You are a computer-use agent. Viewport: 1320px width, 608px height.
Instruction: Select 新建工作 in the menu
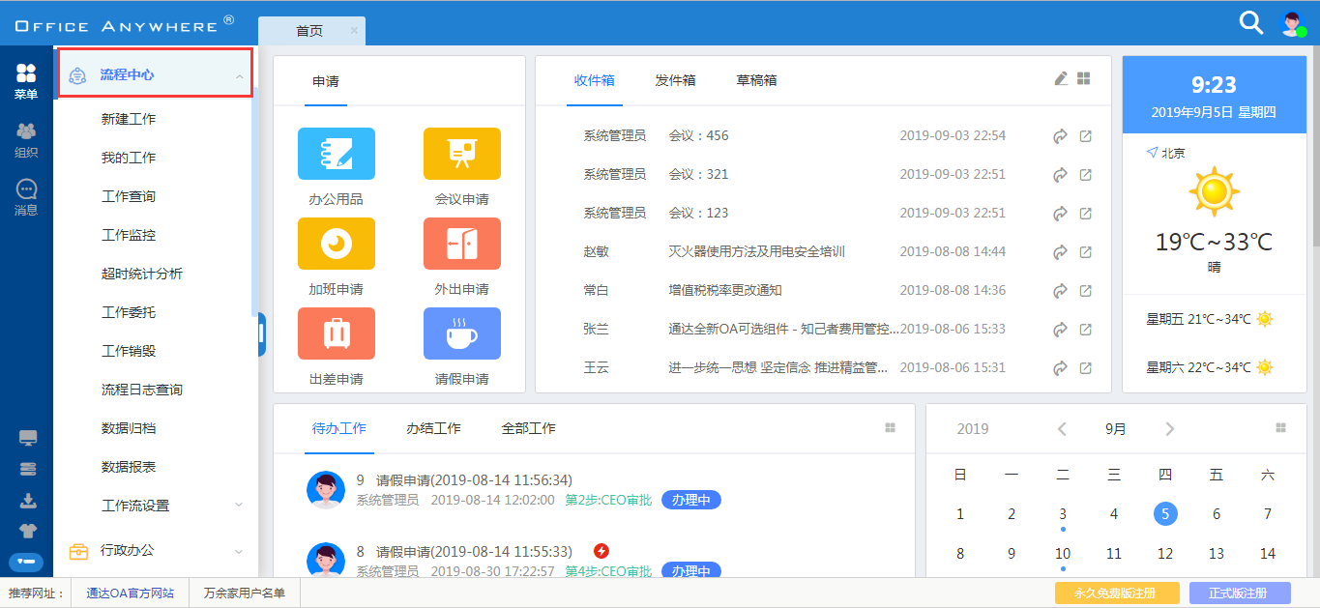pyautogui.click(x=129, y=119)
